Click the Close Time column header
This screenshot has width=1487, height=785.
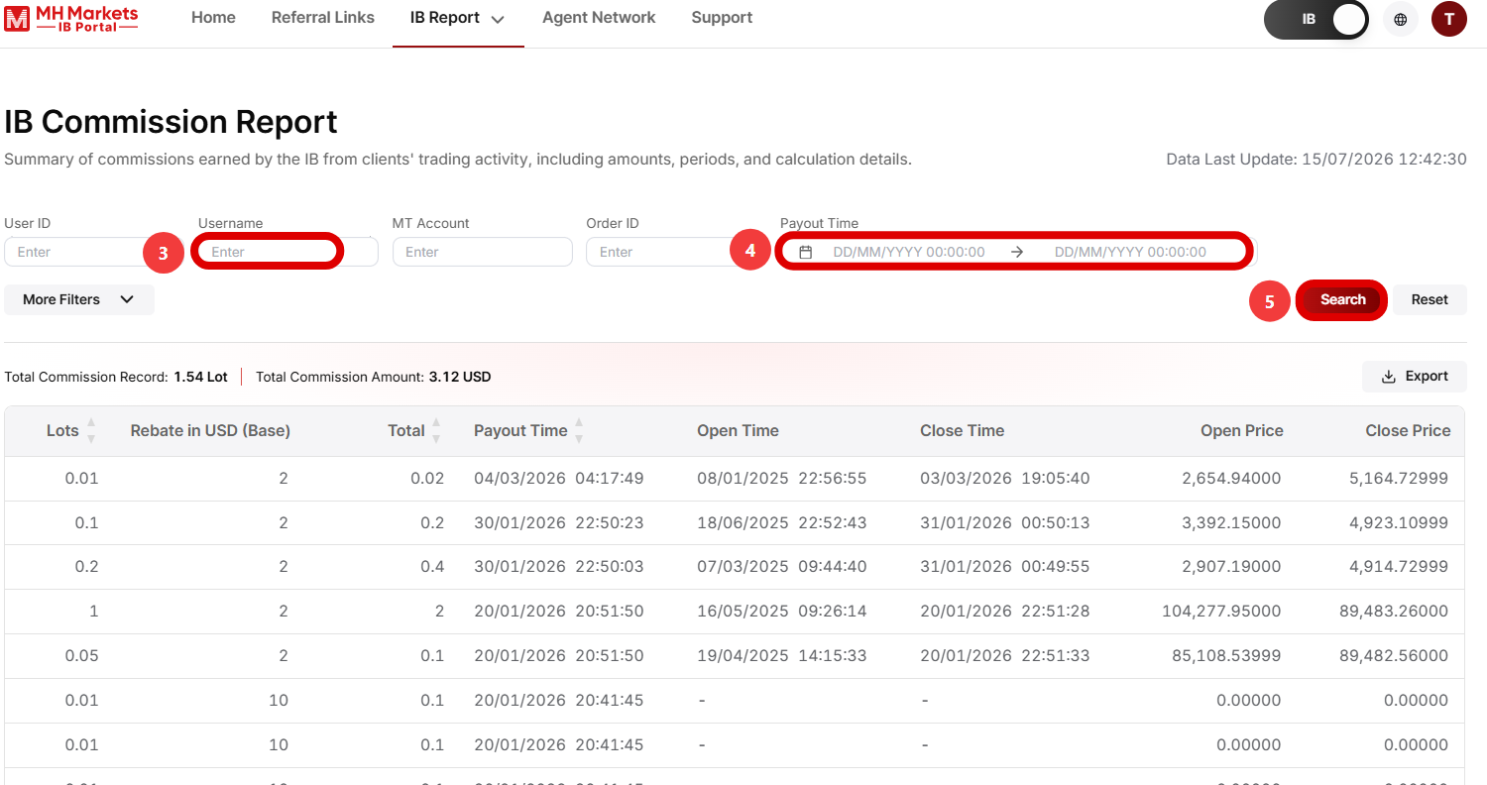pos(962,431)
